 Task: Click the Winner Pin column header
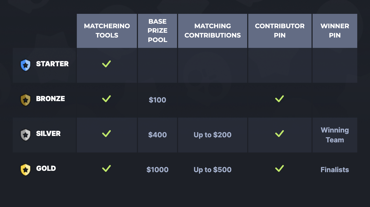[335, 31]
